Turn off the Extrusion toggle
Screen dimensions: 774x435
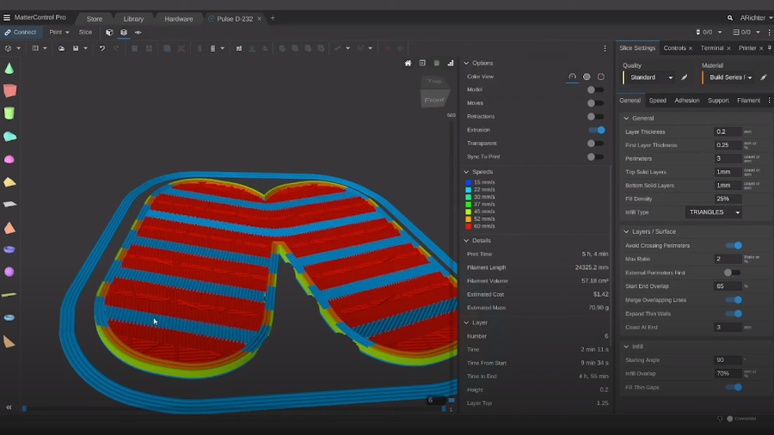click(x=596, y=130)
